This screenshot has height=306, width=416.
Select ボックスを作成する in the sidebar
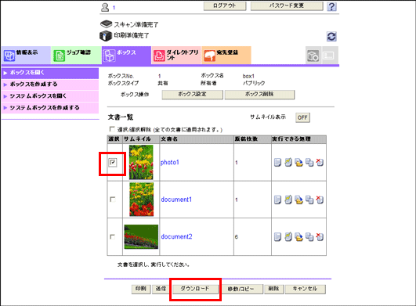click(x=50, y=85)
